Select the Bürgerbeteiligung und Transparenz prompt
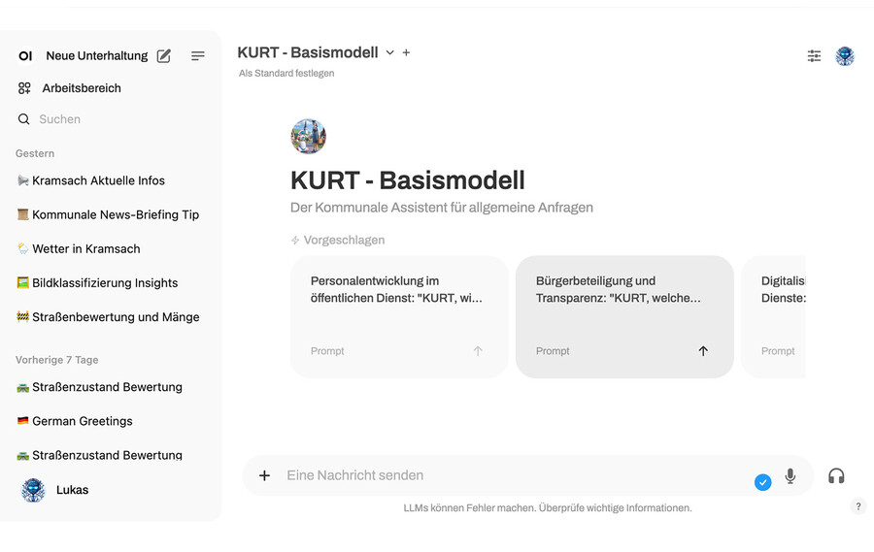Screen dimensions: 874x552 (x=624, y=316)
